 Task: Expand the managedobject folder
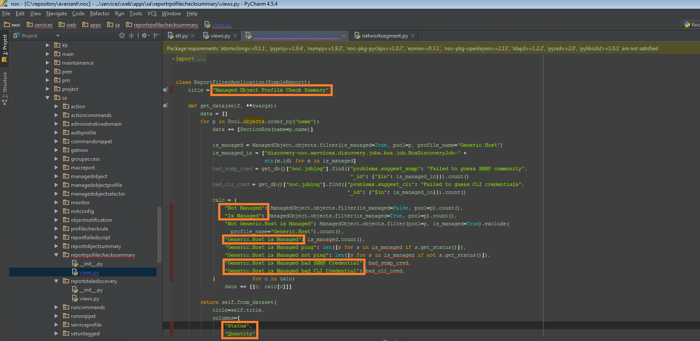click(x=56, y=176)
